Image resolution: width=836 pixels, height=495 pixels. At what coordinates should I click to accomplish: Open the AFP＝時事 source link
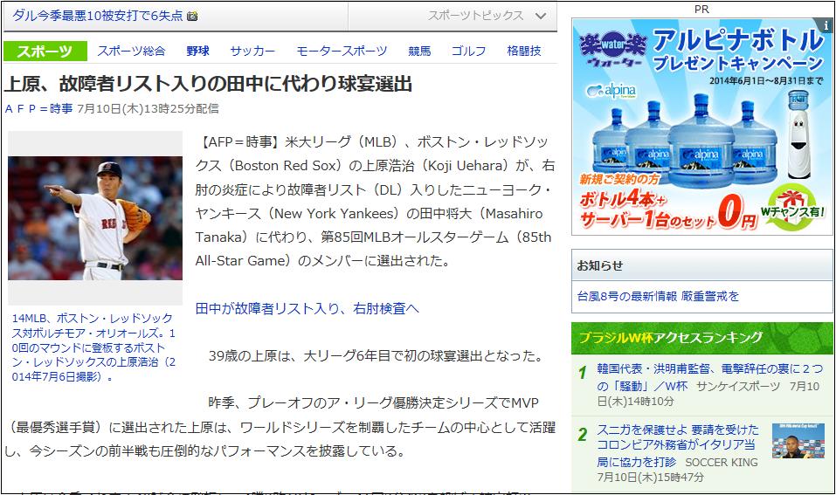point(39,109)
